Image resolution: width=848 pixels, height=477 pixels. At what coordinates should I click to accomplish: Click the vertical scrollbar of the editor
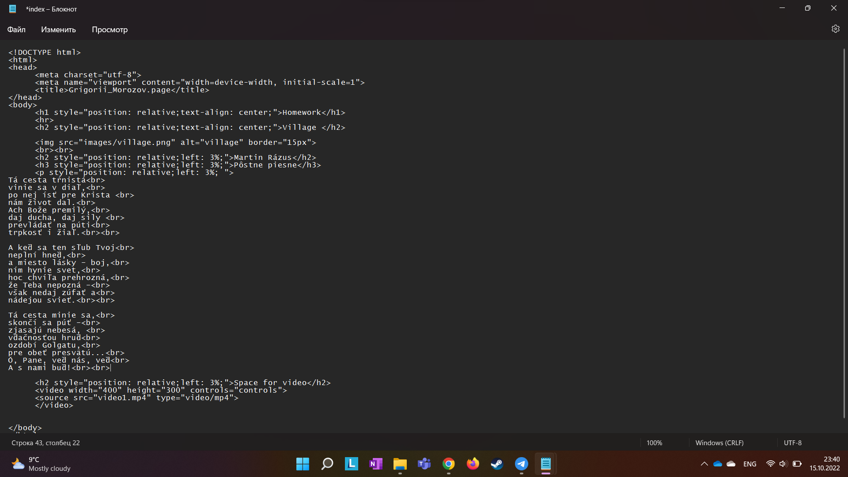[844, 233]
